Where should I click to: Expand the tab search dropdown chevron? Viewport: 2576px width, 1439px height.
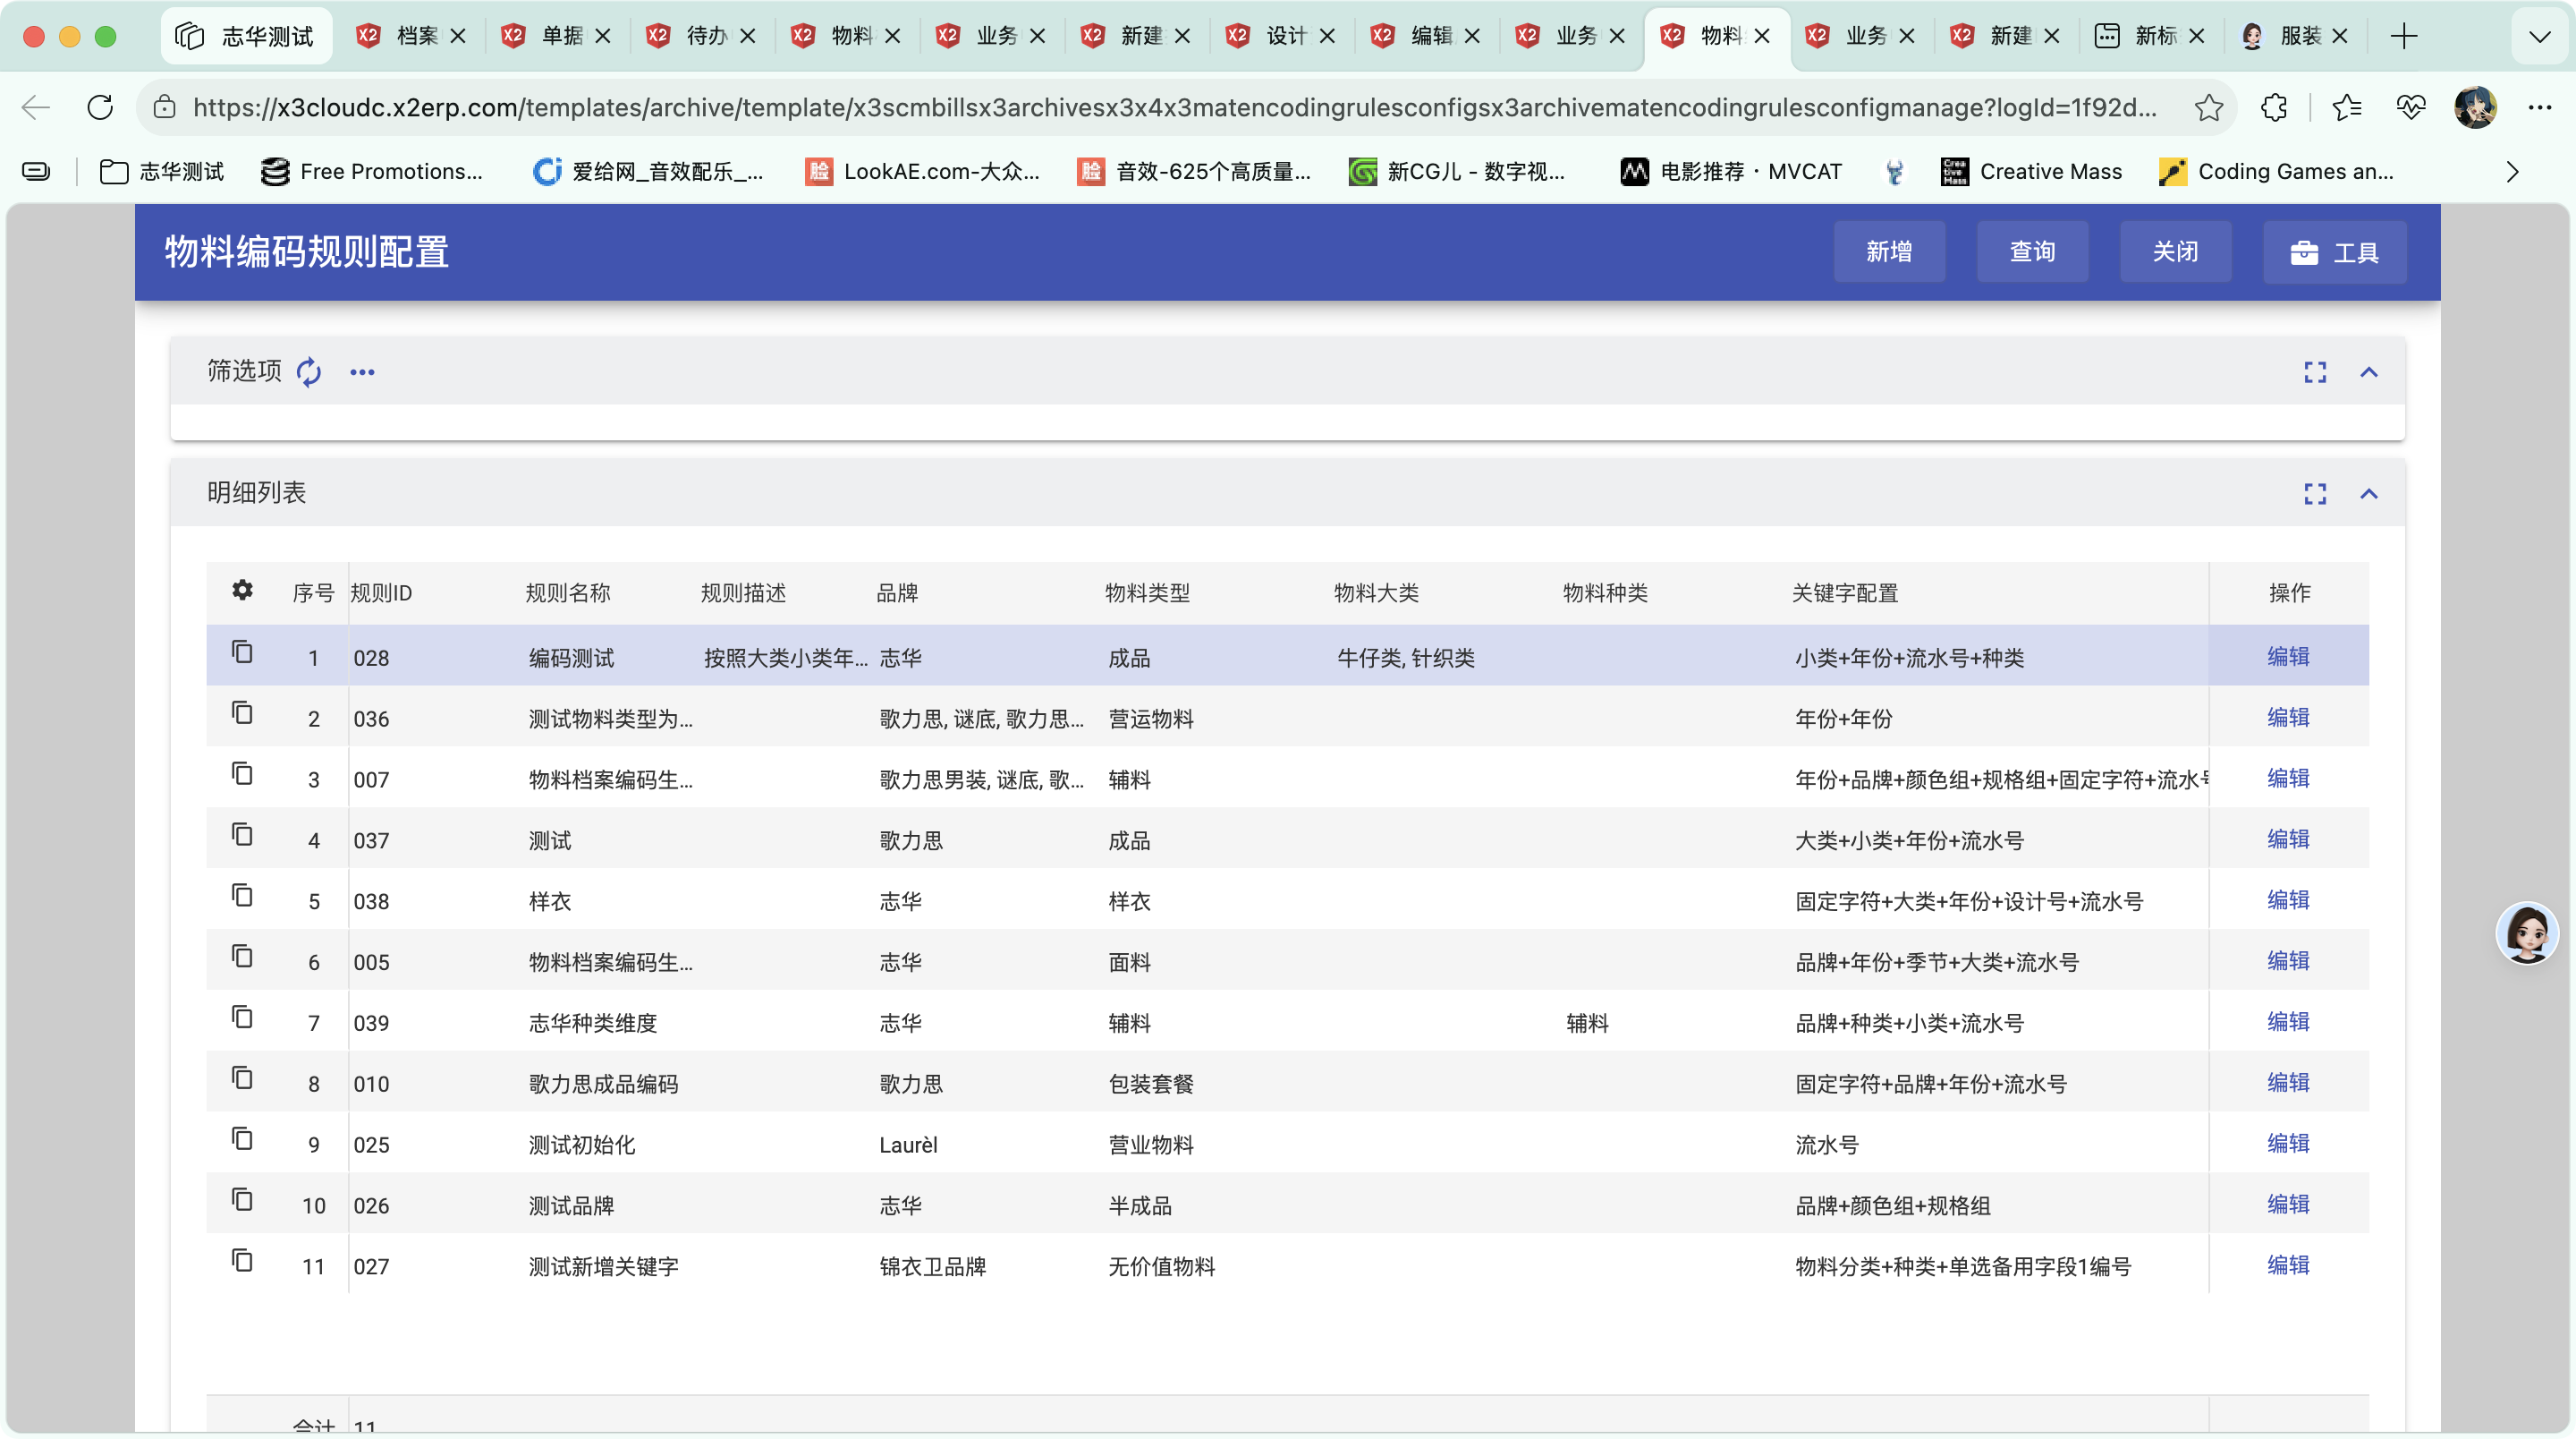tap(2539, 37)
